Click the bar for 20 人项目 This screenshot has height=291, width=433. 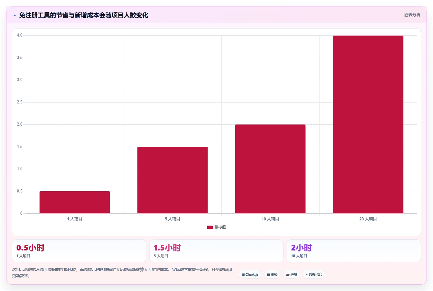tap(368, 124)
